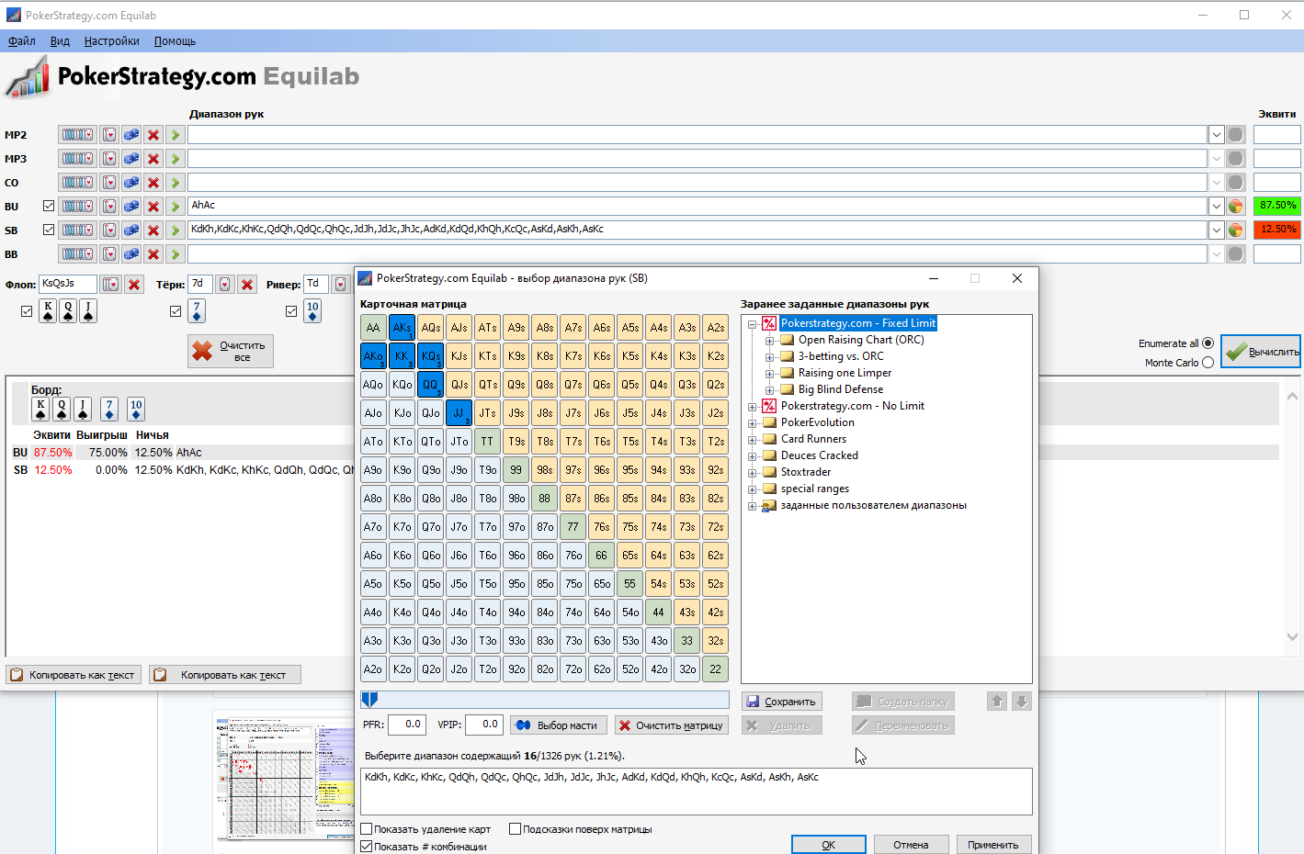Open the Файл menu
Screen dimensions: 1304x854
(22, 41)
